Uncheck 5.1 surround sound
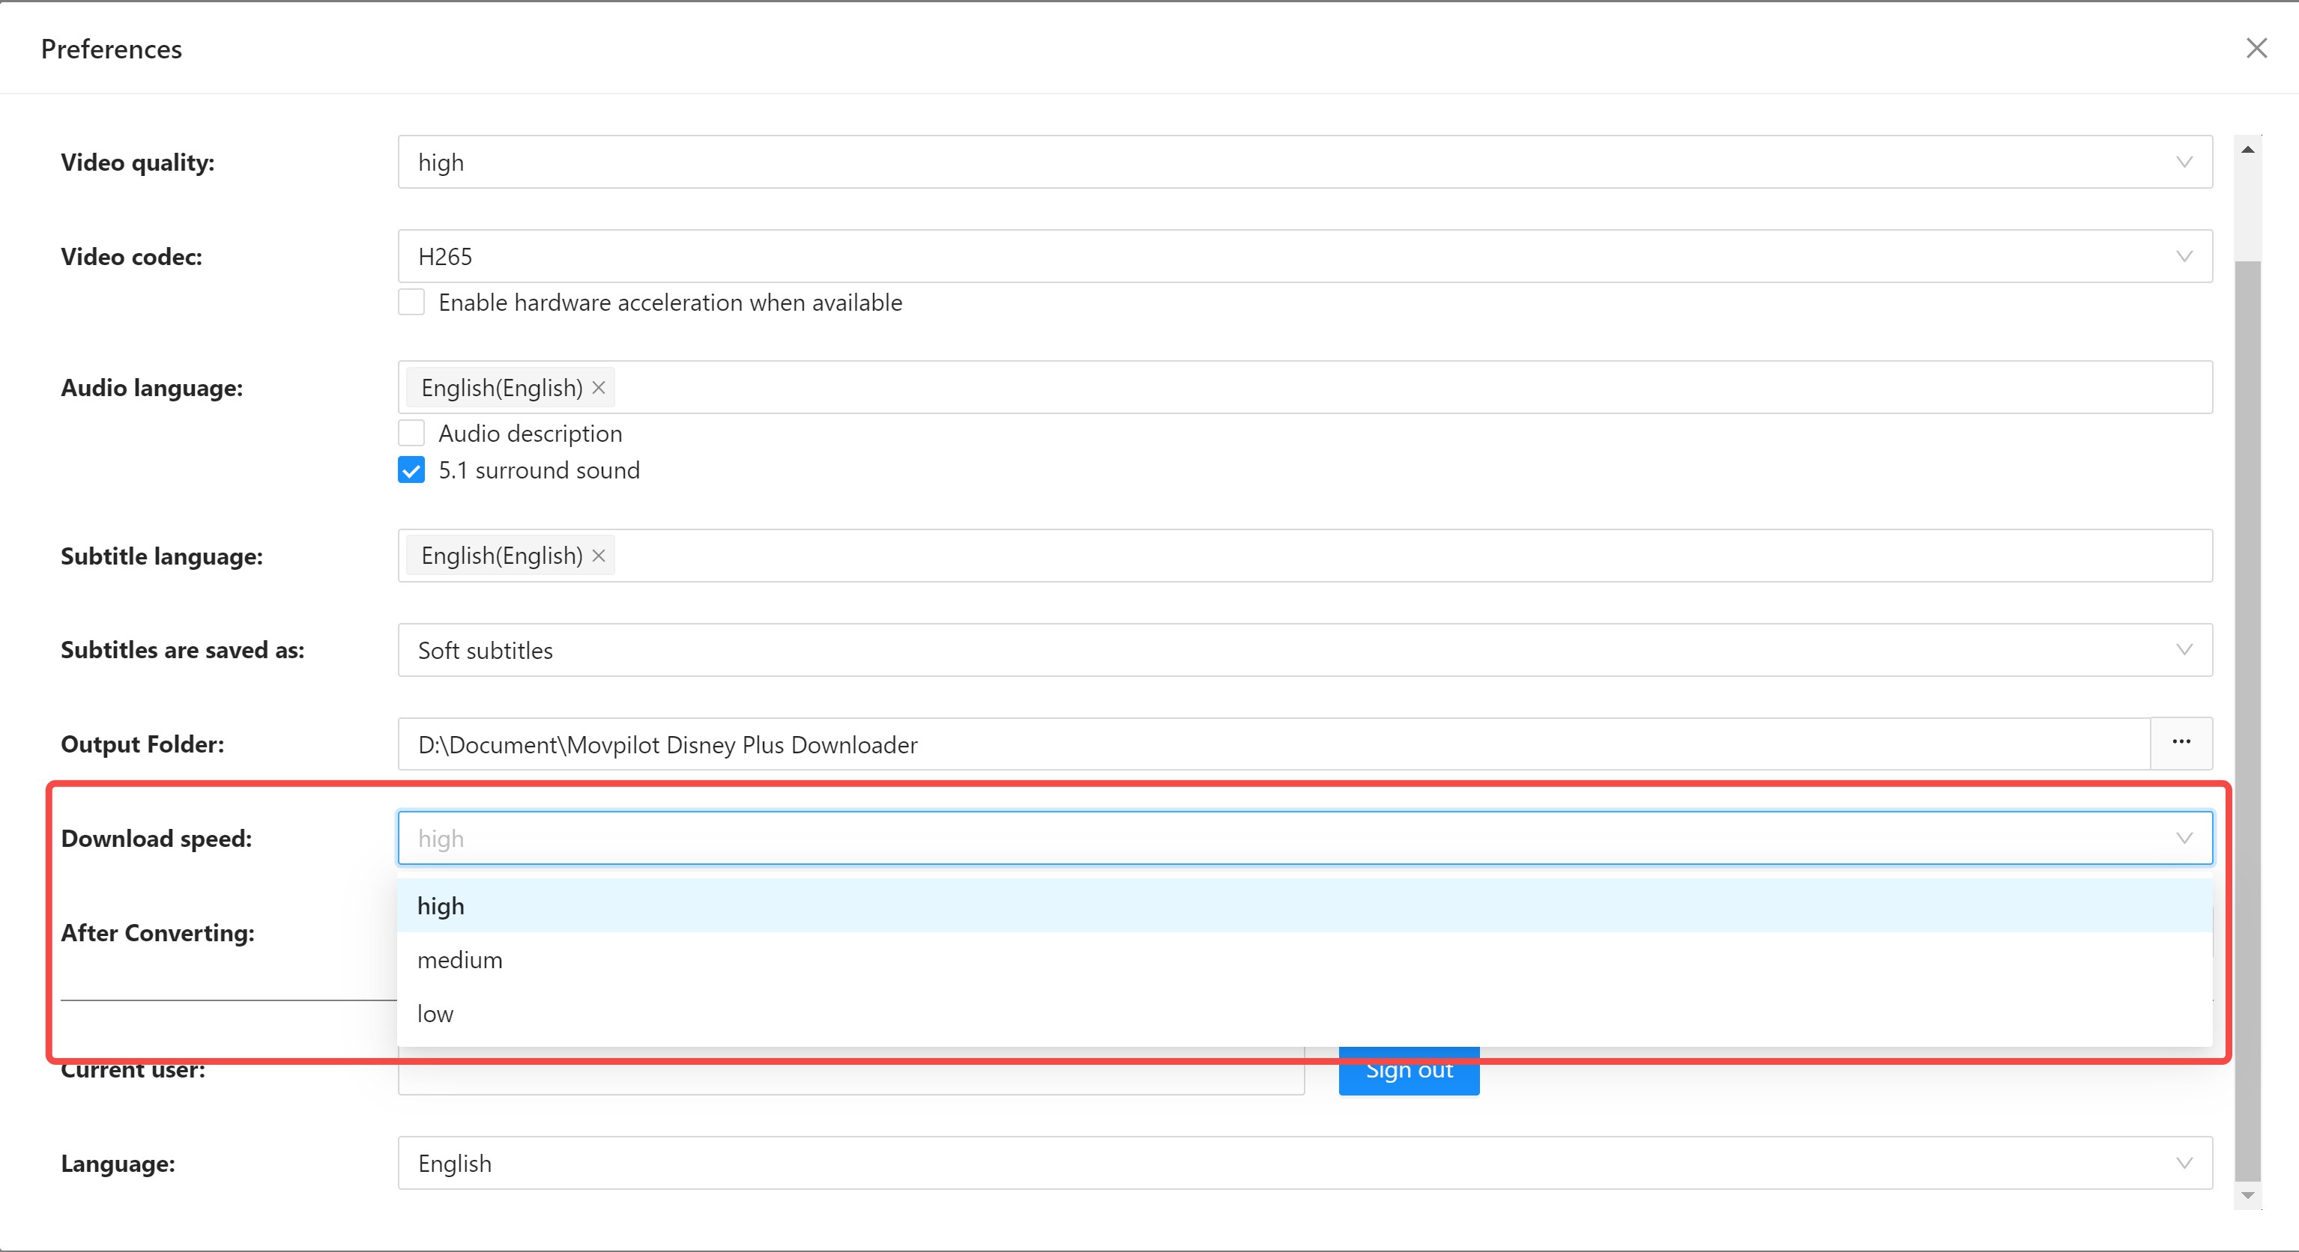The height and width of the screenshot is (1252, 2299). click(411, 470)
